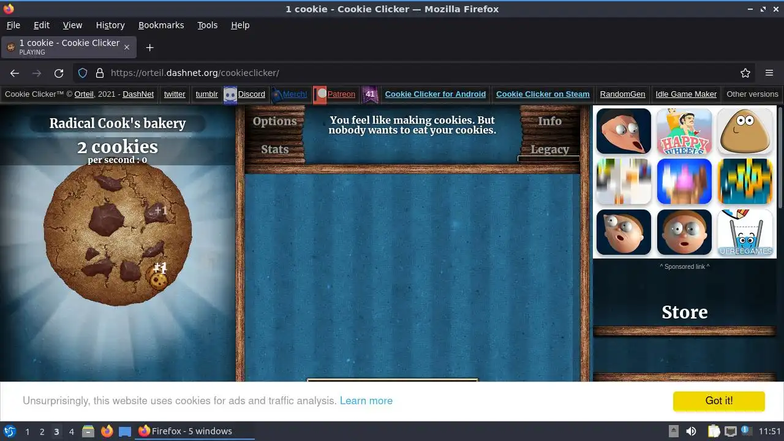Click the Patreon logo icon
The height and width of the screenshot is (441, 784).
[320, 95]
